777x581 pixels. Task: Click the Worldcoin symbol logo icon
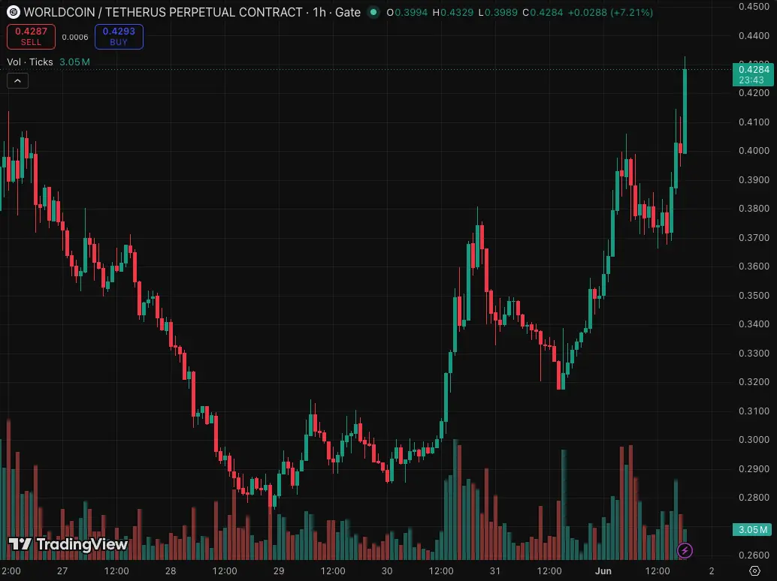[14, 12]
